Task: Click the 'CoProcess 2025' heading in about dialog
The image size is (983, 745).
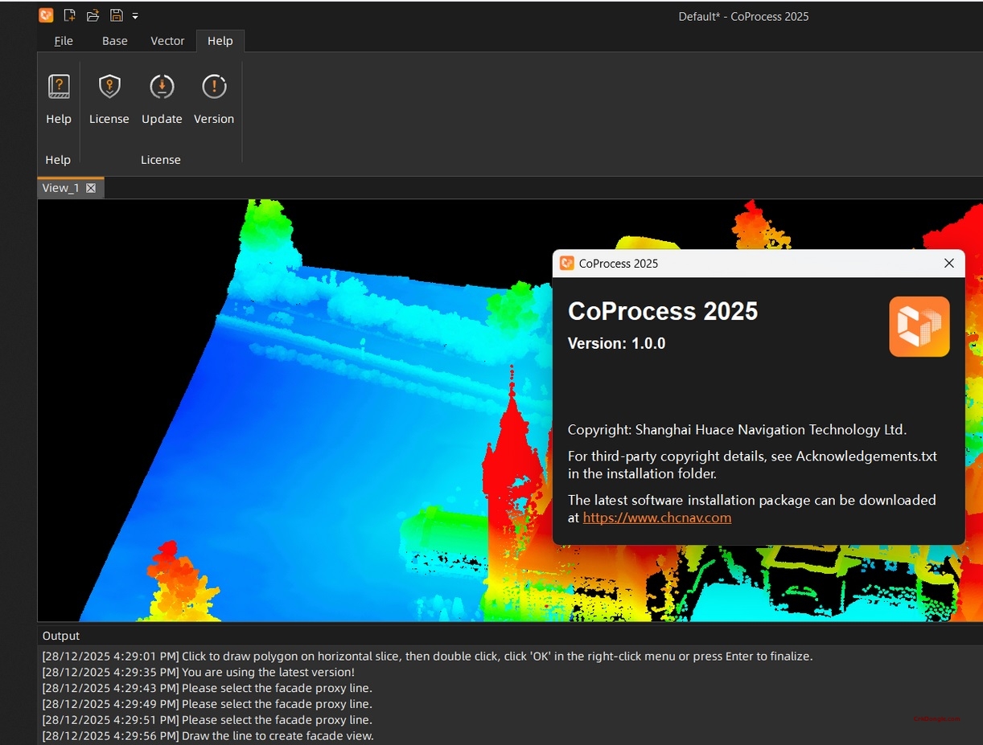Action: pyautogui.click(x=663, y=311)
